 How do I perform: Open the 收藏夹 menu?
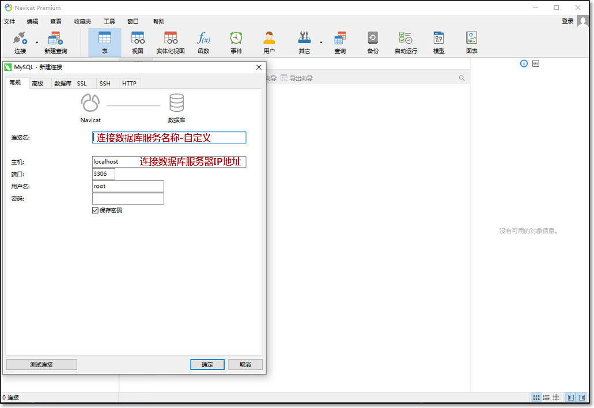[82, 21]
